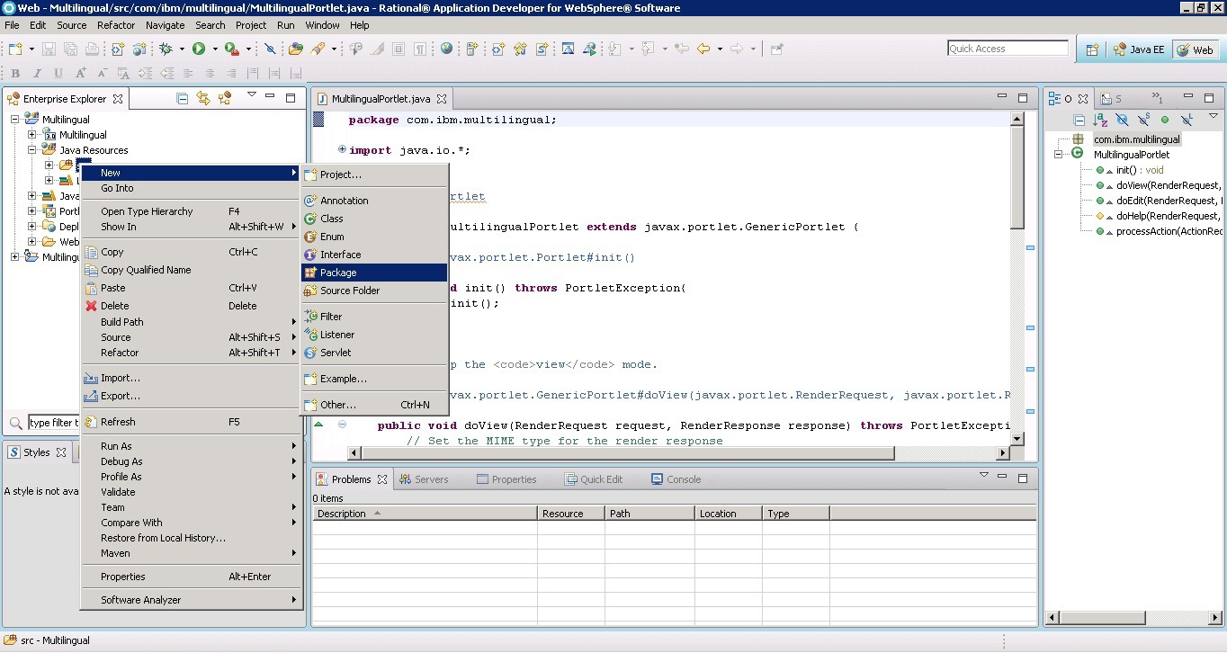Click the Hide Fields icon in Outline
This screenshot has height=653, width=1227.
click(1122, 119)
